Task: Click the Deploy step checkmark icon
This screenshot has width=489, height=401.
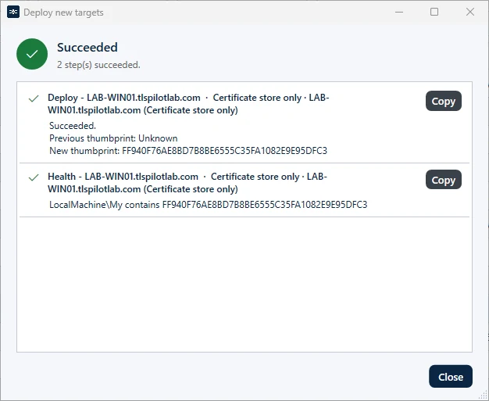Action: click(x=34, y=98)
